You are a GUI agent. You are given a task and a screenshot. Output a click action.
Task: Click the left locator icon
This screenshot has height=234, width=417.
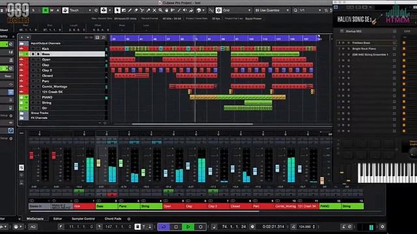point(61,227)
